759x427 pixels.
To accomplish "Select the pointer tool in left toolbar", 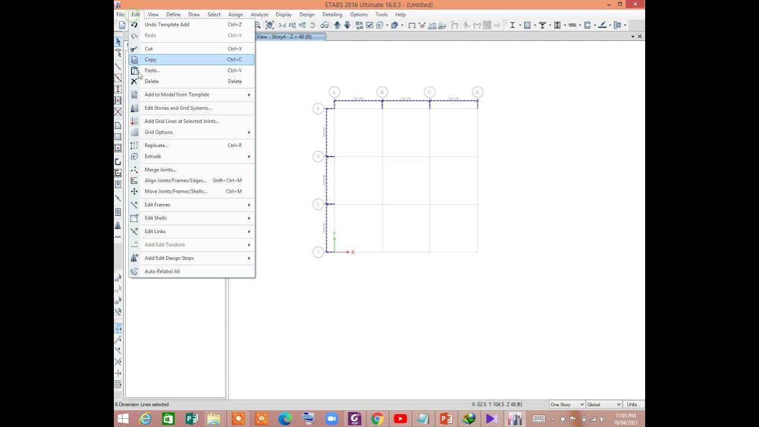I will click(118, 42).
